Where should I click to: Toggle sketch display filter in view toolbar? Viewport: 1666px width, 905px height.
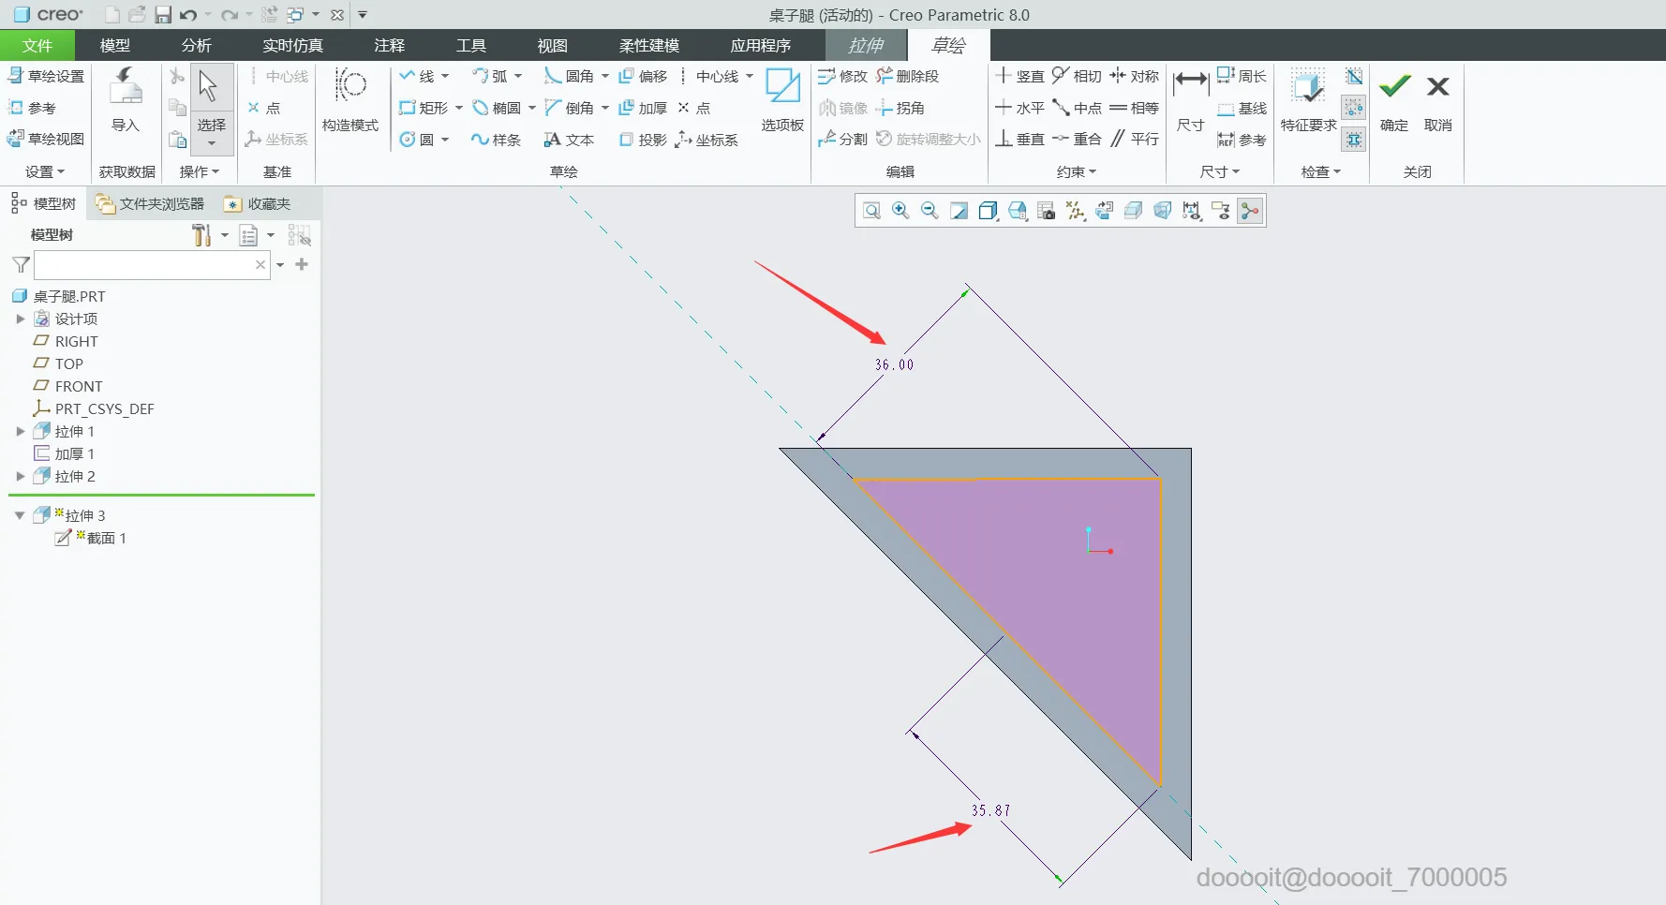click(x=1250, y=211)
